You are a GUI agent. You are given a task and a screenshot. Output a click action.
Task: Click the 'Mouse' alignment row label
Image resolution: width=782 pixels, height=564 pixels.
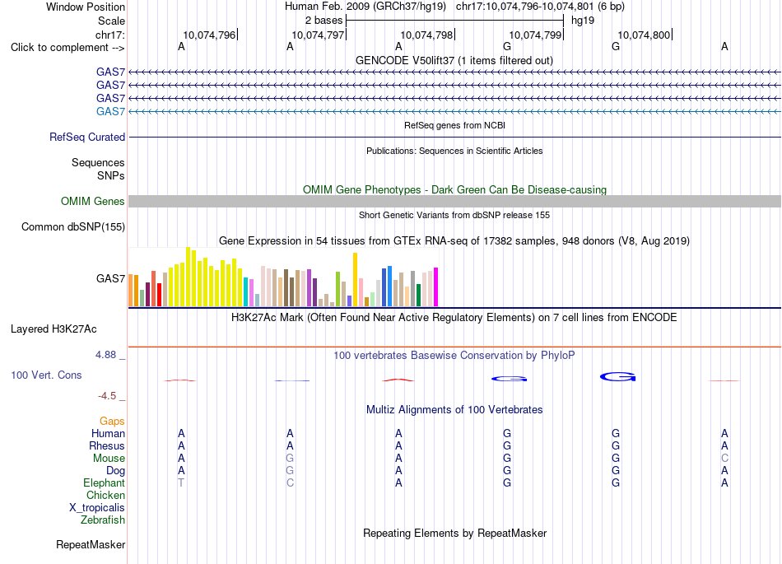109,459
